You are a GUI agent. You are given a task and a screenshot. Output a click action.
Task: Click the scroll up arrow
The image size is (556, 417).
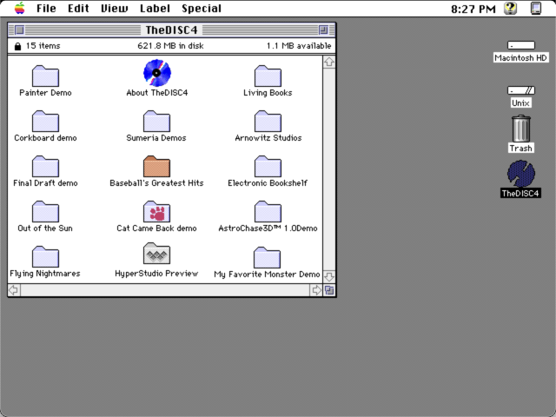tap(329, 62)
